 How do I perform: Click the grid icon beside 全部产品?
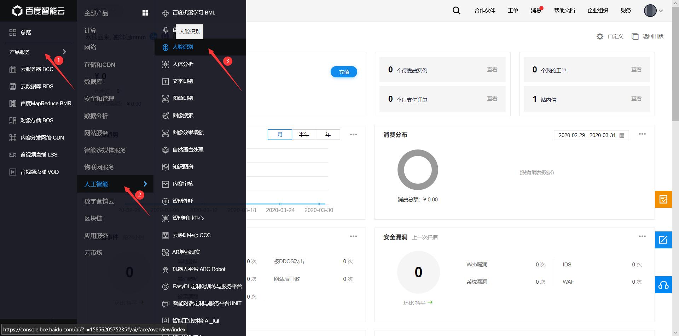click(x=145, y=13)
